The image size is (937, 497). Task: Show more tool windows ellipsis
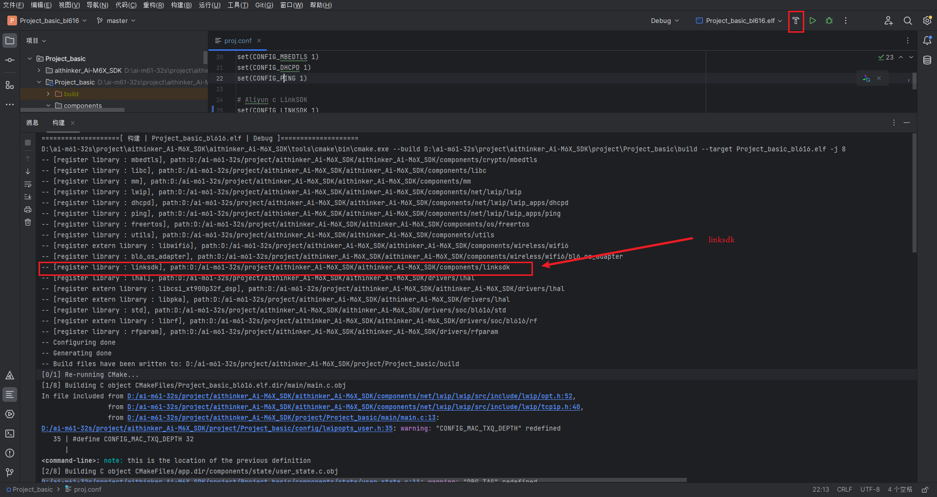[x=10, y=104]
